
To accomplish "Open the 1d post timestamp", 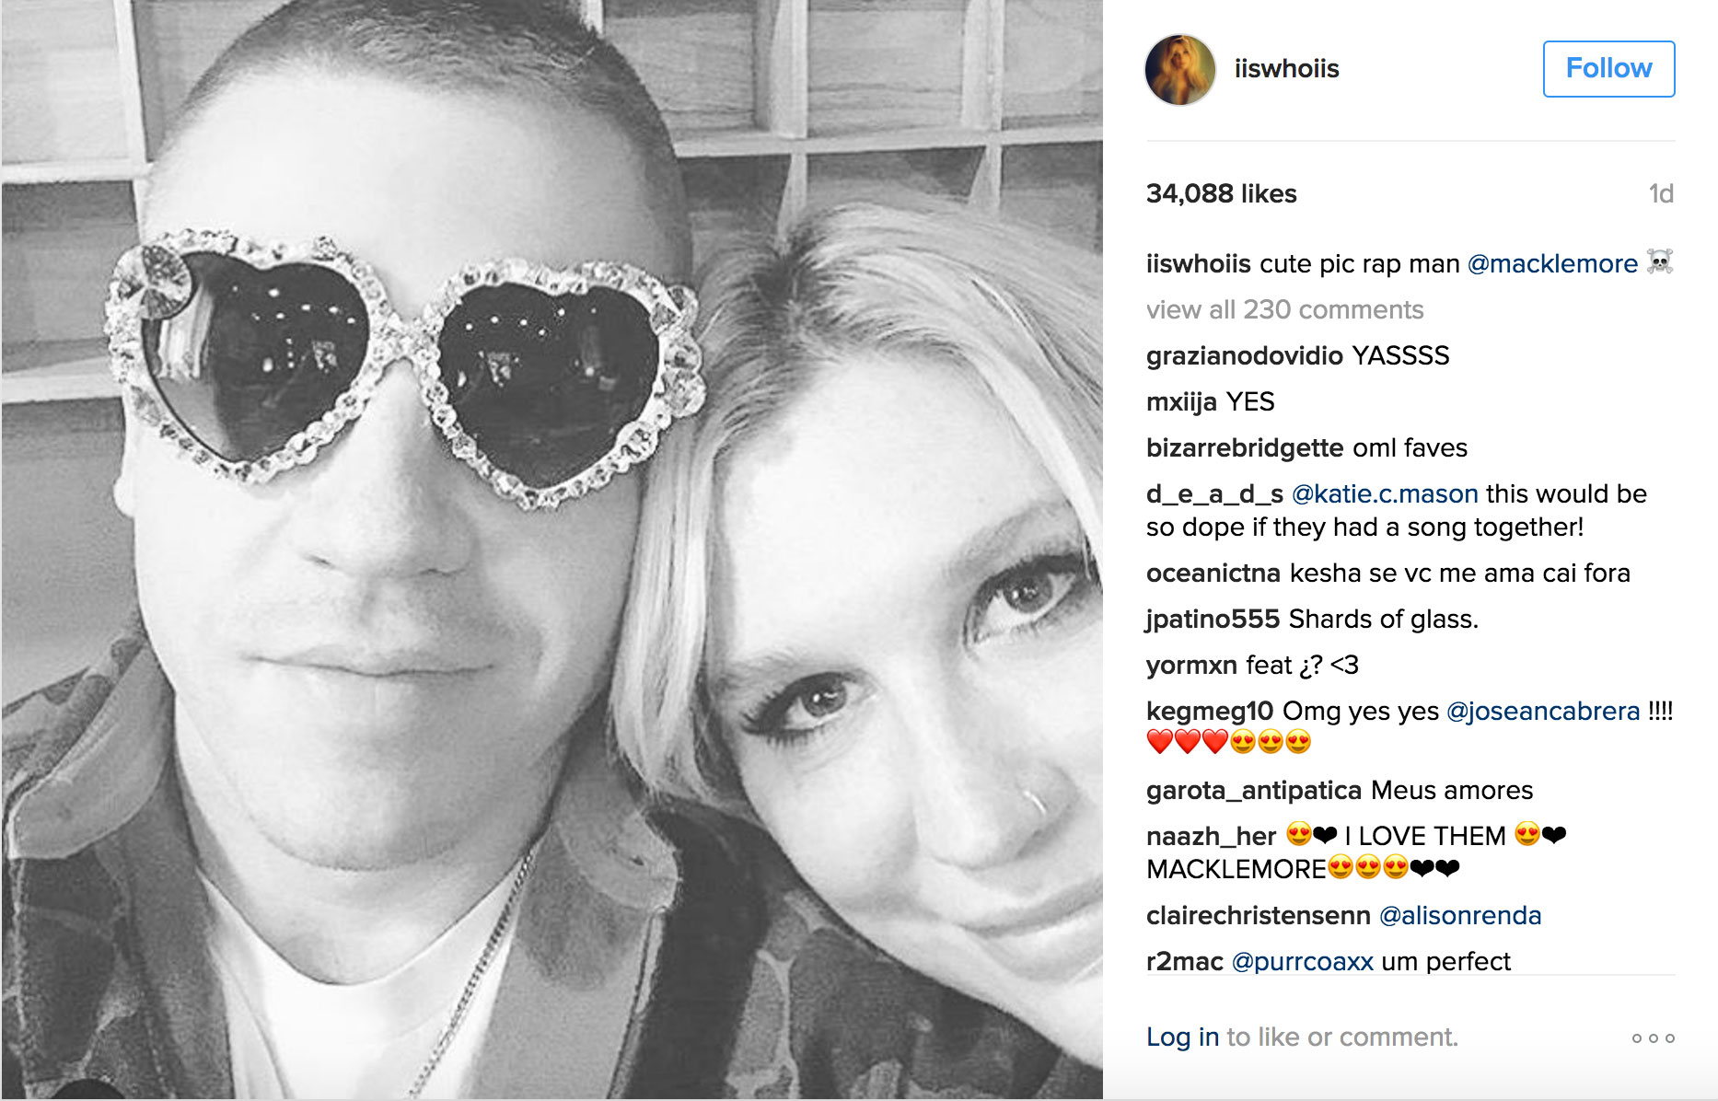I will coord(1661,194).
